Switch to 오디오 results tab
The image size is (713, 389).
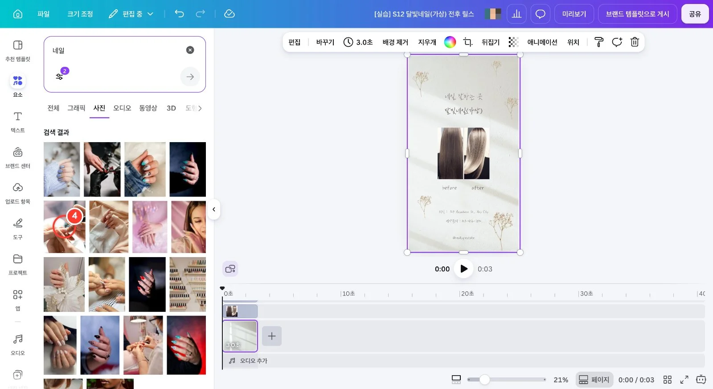point(122,108)
